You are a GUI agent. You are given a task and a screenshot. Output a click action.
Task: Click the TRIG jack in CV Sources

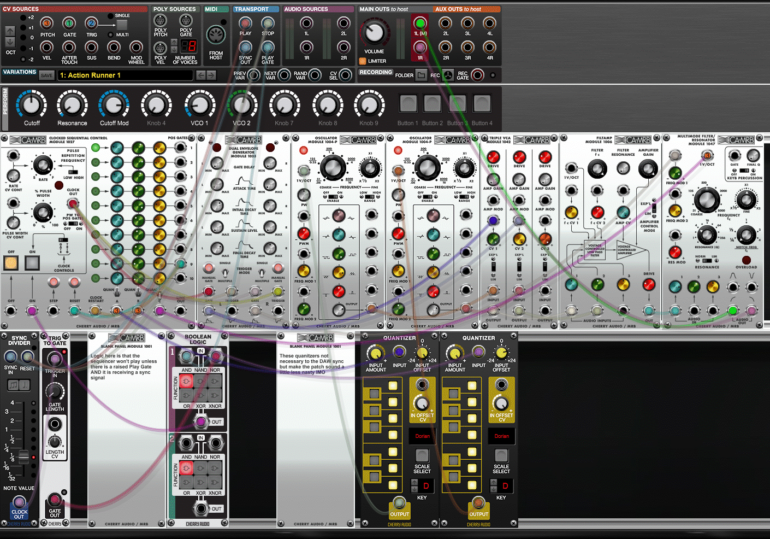(x=91, y=23)
